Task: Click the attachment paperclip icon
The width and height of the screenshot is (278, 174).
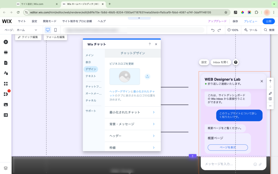Action: 260,164
